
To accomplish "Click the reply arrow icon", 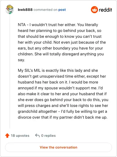I will tap(37, 136).
